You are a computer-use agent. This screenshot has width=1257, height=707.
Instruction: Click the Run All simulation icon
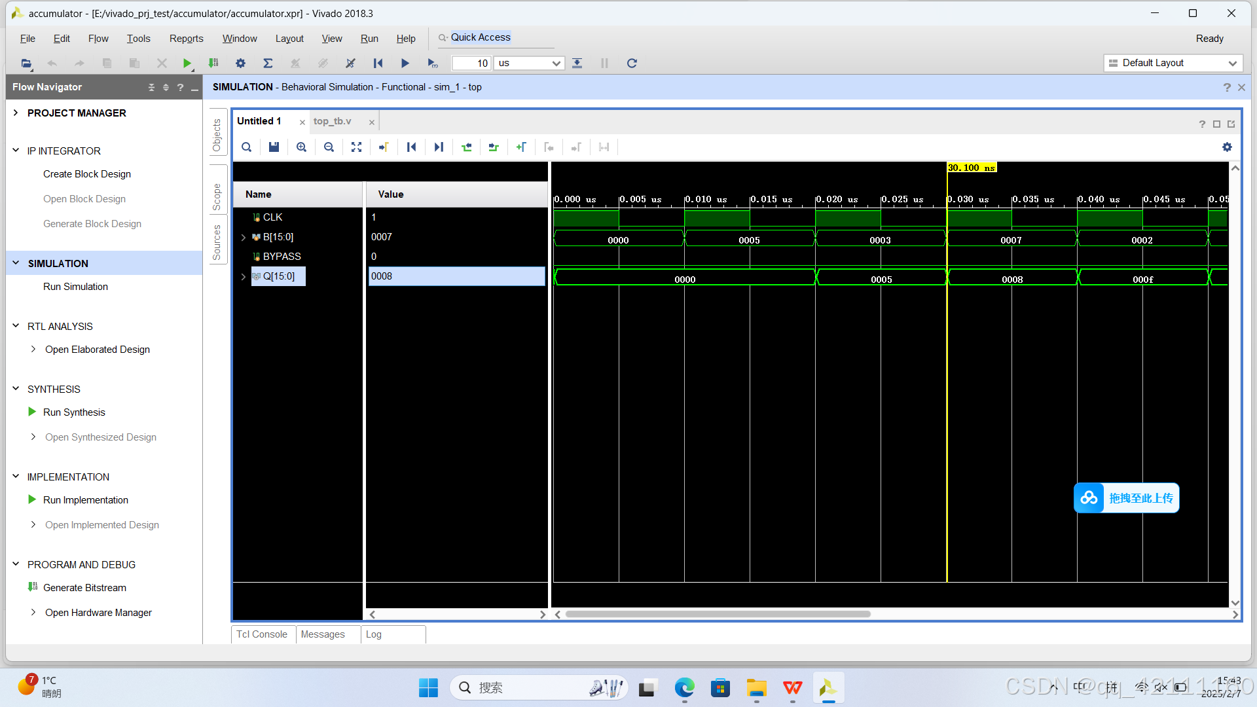[405, 63]
